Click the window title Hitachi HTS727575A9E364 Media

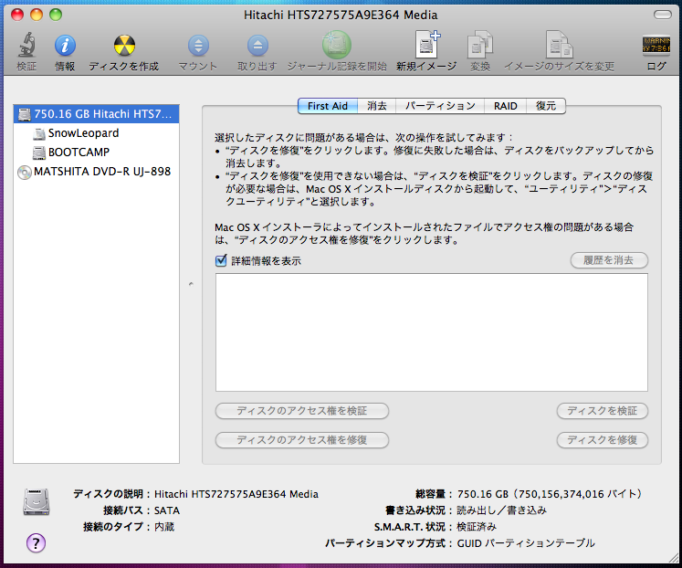(x=341, y=15)
